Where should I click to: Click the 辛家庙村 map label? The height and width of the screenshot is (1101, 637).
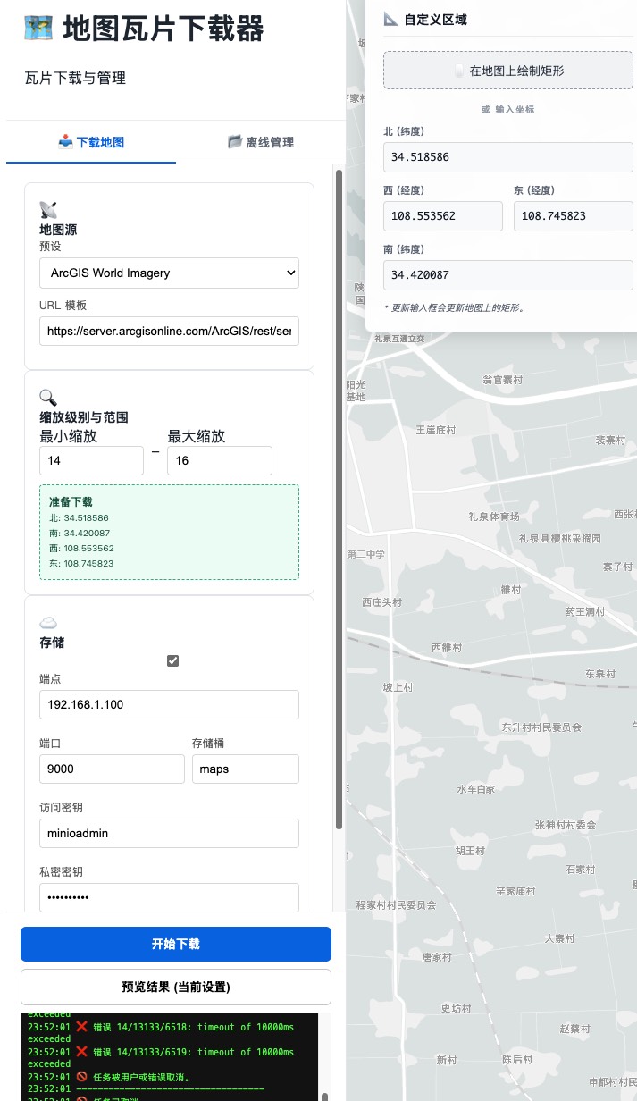515,891
